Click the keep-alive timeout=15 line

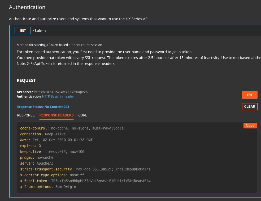(x=52, y=152)
